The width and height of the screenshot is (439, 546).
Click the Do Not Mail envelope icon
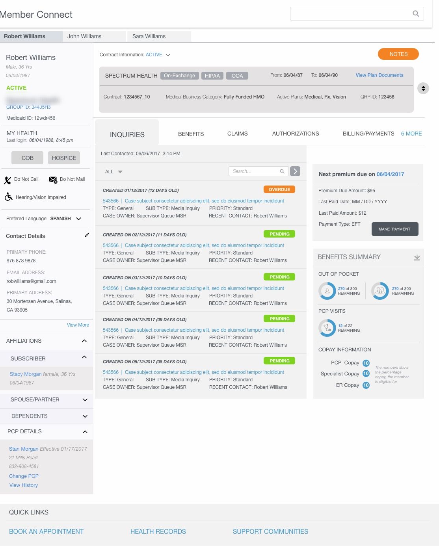(x=53, y=180)
